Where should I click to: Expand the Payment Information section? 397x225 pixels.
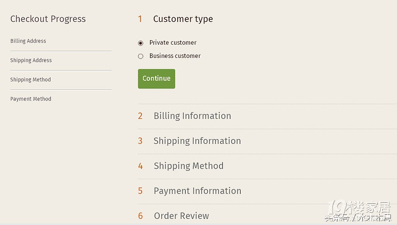(x=197, y=191)
